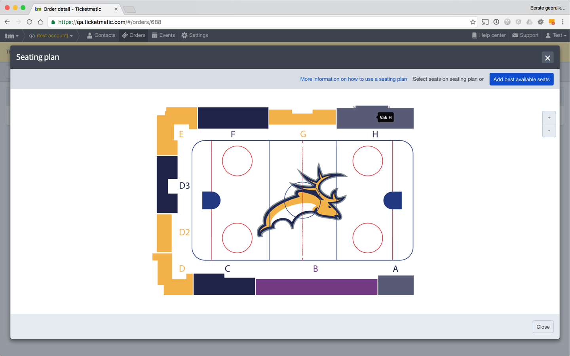The width and height of the screenshot is (570, 356).
Task: Click the orange extension icon in toolbar
Action: click(551, 22)
